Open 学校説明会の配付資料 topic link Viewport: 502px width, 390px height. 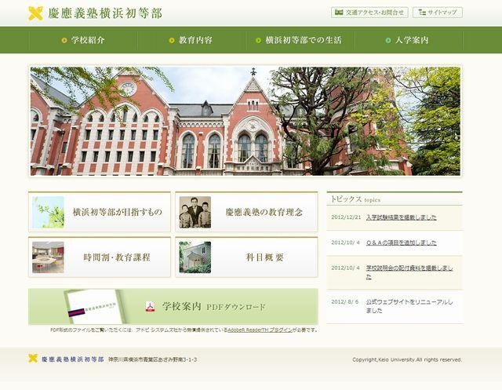pos(409,272)
